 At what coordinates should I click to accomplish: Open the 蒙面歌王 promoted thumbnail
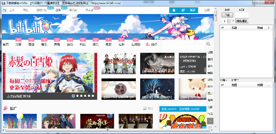pos(97,121)
